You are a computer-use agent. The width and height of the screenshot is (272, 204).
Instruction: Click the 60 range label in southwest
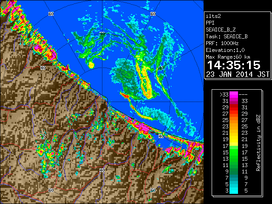[x=51, y=190]
